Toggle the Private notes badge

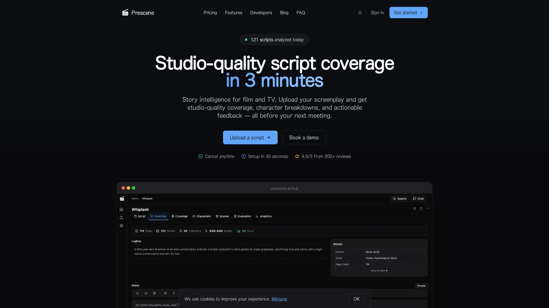421,286
